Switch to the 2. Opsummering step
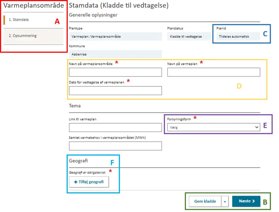Viewport: 279px width, 212px height. 22,36
